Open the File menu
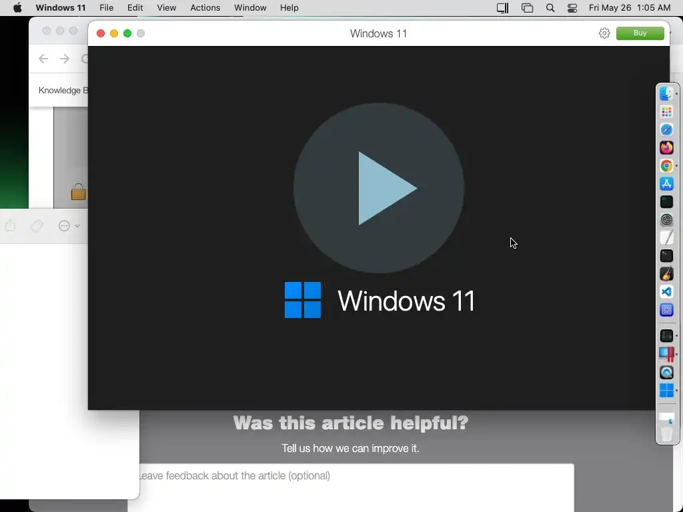The height and width of the screenshot is (512, 683). coord(106,8)
